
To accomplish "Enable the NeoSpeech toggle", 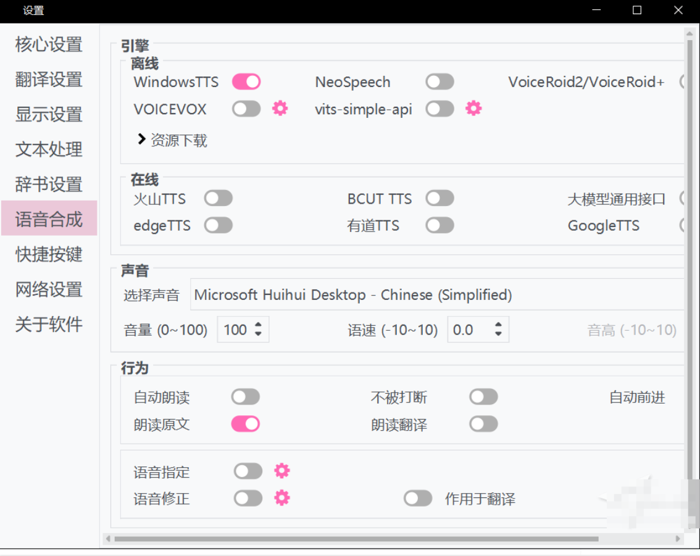I will pyautogui.click(x=440, y=81).
